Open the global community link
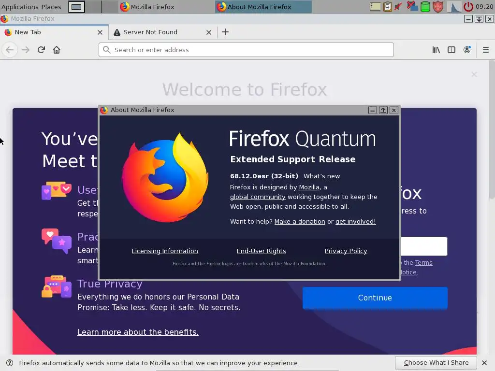495x371 pixels. coord(258,197)
